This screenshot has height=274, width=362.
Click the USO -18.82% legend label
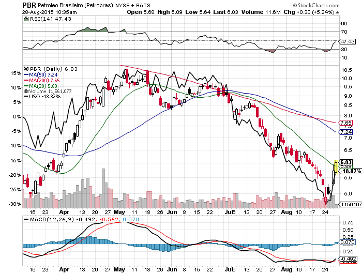pos(44,97)
